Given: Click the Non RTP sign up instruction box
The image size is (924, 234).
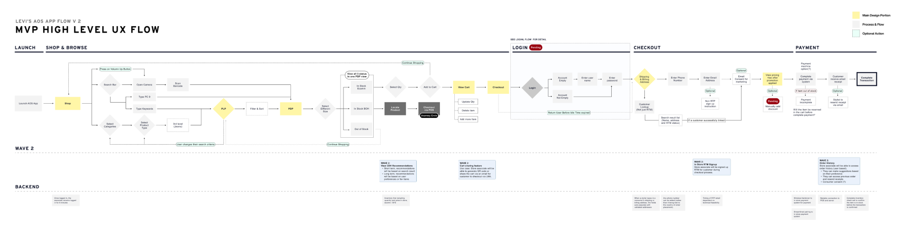Looking at the screenshot, I should (x=710, y=104).
